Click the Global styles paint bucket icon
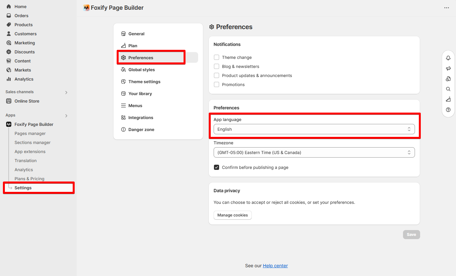Image resolution: width=456 pixels, height=276 pixels. 123,70
